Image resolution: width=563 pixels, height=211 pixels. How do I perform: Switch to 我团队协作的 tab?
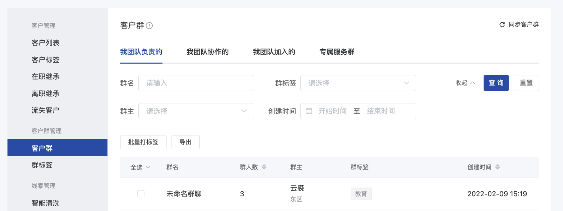(207, 52)
